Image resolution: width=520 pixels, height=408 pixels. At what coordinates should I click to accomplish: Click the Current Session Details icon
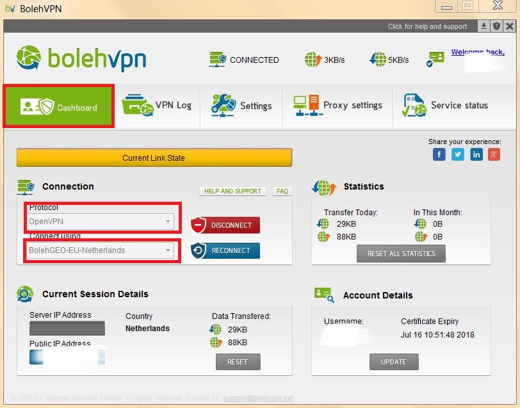tap(25, 294)
